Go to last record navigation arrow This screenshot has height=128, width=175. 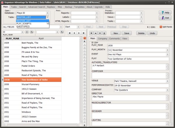[84, 33]
